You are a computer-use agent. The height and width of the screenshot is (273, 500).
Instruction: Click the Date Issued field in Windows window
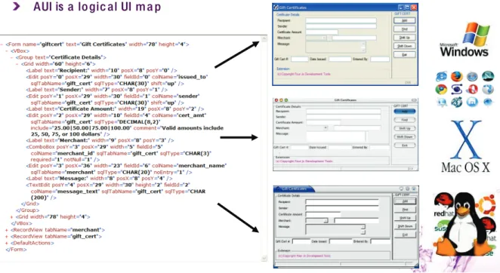point(340,60)
